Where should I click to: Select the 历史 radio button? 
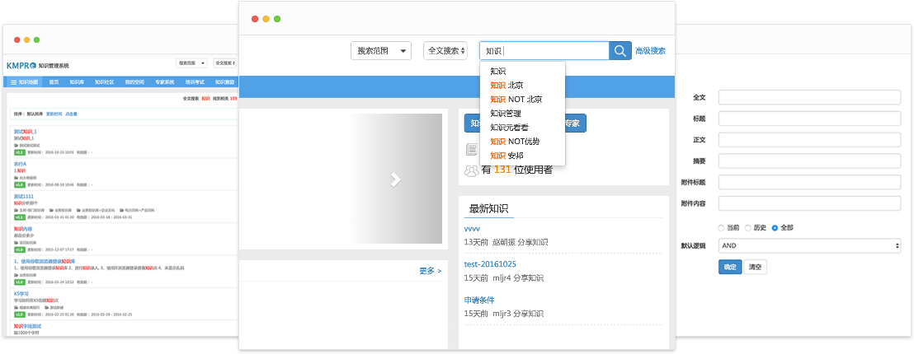(x=748, y=227)
